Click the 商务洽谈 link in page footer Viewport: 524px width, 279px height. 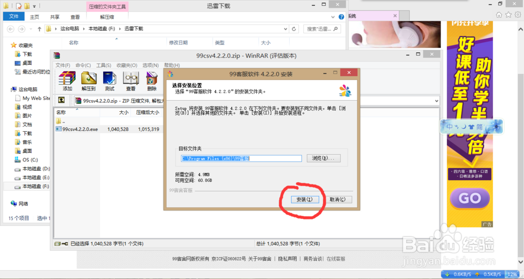point(313,259)
